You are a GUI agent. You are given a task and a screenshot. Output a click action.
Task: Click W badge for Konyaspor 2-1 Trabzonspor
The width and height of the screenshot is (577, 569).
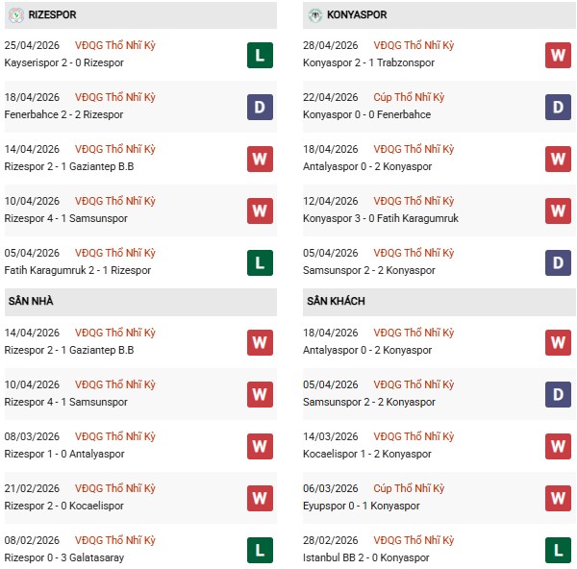click(559, 55)
